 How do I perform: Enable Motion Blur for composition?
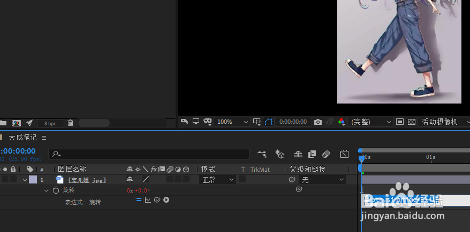click(x=326, y=154)
